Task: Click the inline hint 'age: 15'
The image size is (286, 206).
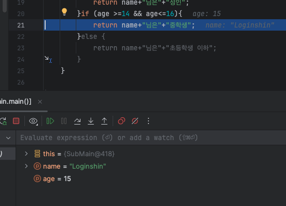Action: click(x=207, y=14)
